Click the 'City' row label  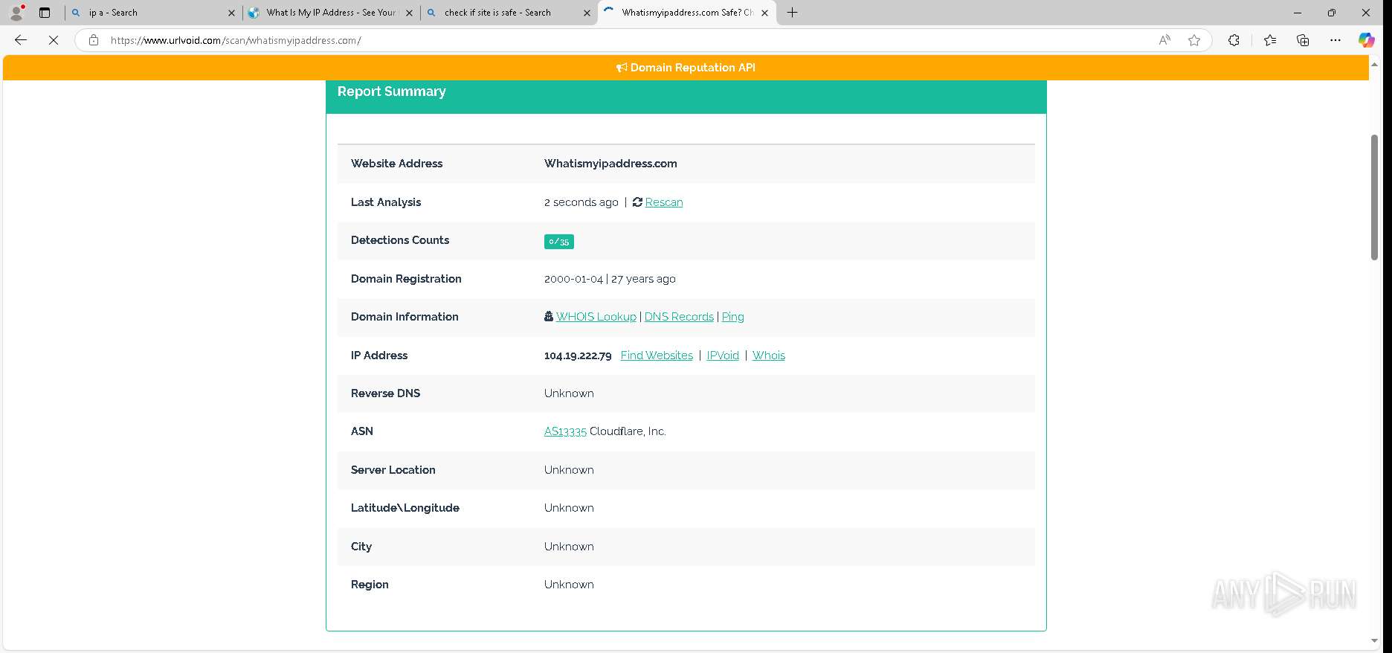(x=361, y=547)
